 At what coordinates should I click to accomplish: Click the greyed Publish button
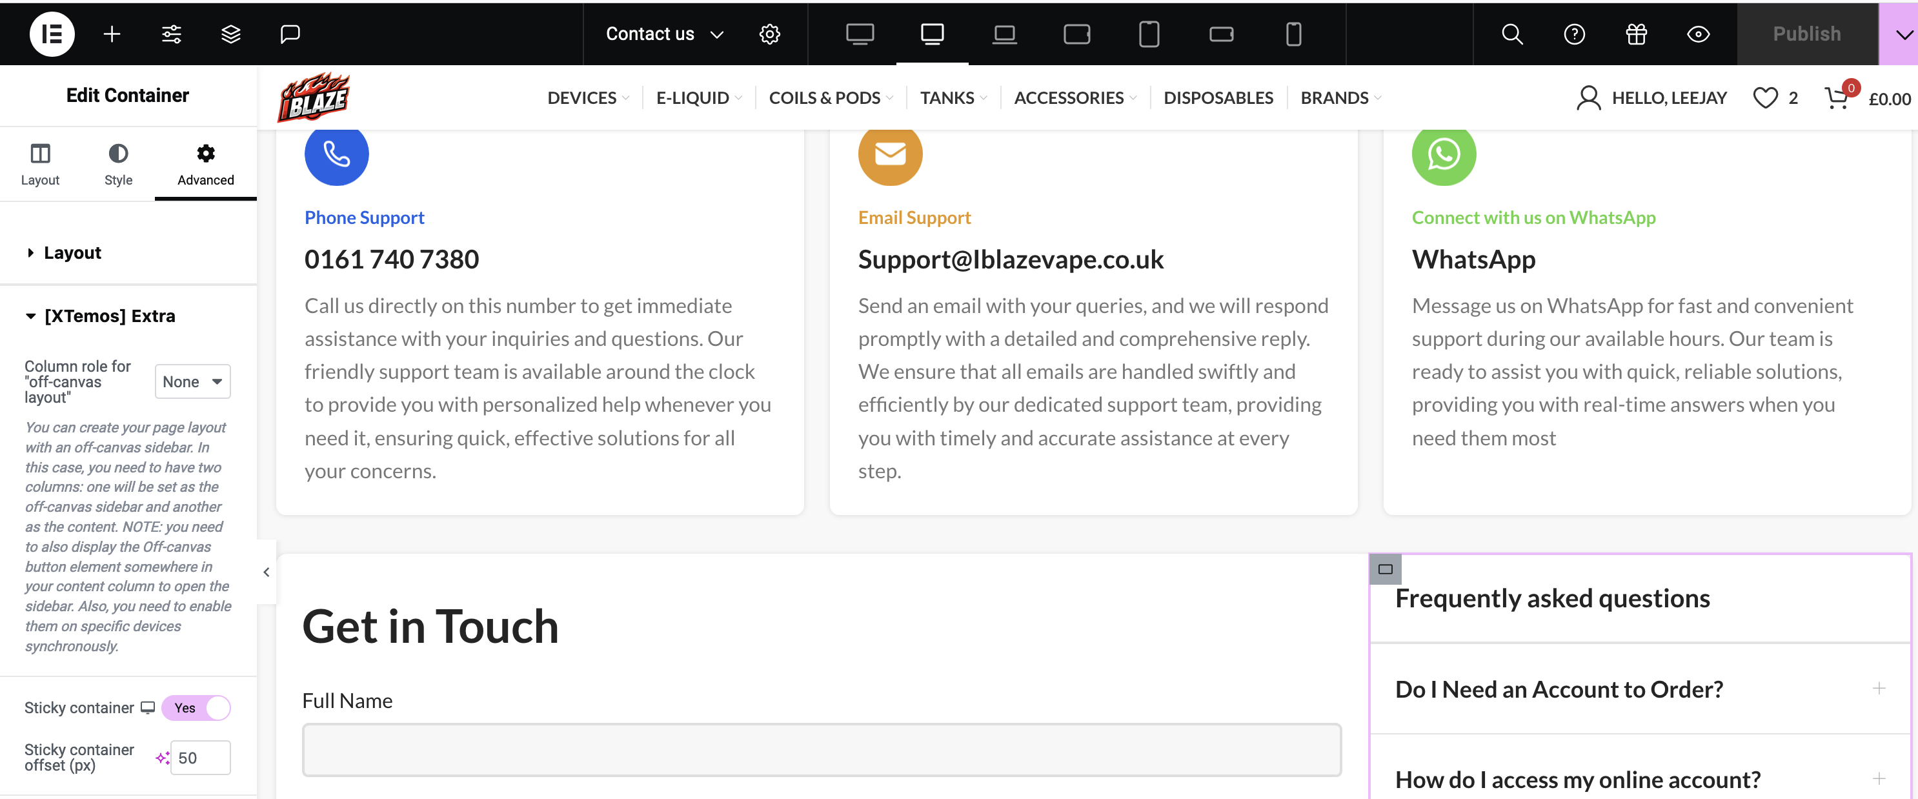[x=1806, y=34]
